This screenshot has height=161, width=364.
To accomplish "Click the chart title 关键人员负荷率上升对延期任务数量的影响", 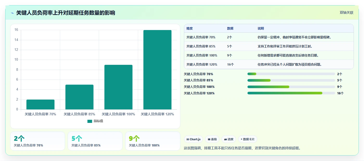I will (66, 13).
